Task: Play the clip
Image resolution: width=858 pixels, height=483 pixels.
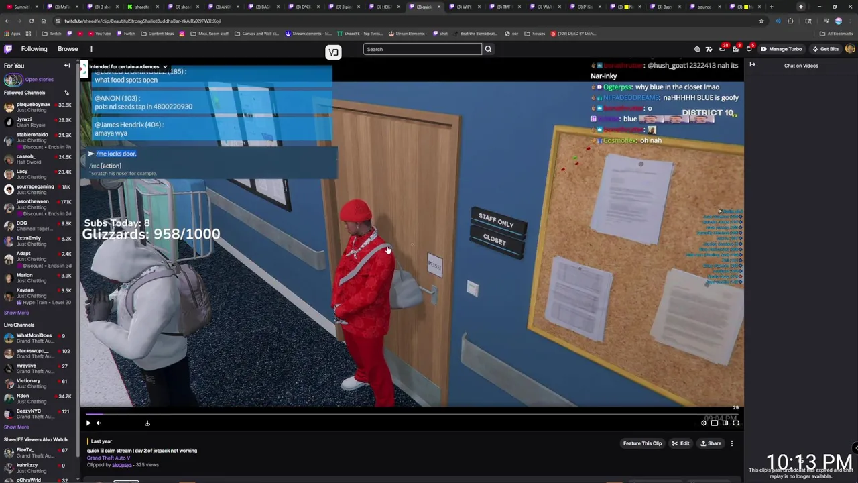Action: click(x=88, y=423)
